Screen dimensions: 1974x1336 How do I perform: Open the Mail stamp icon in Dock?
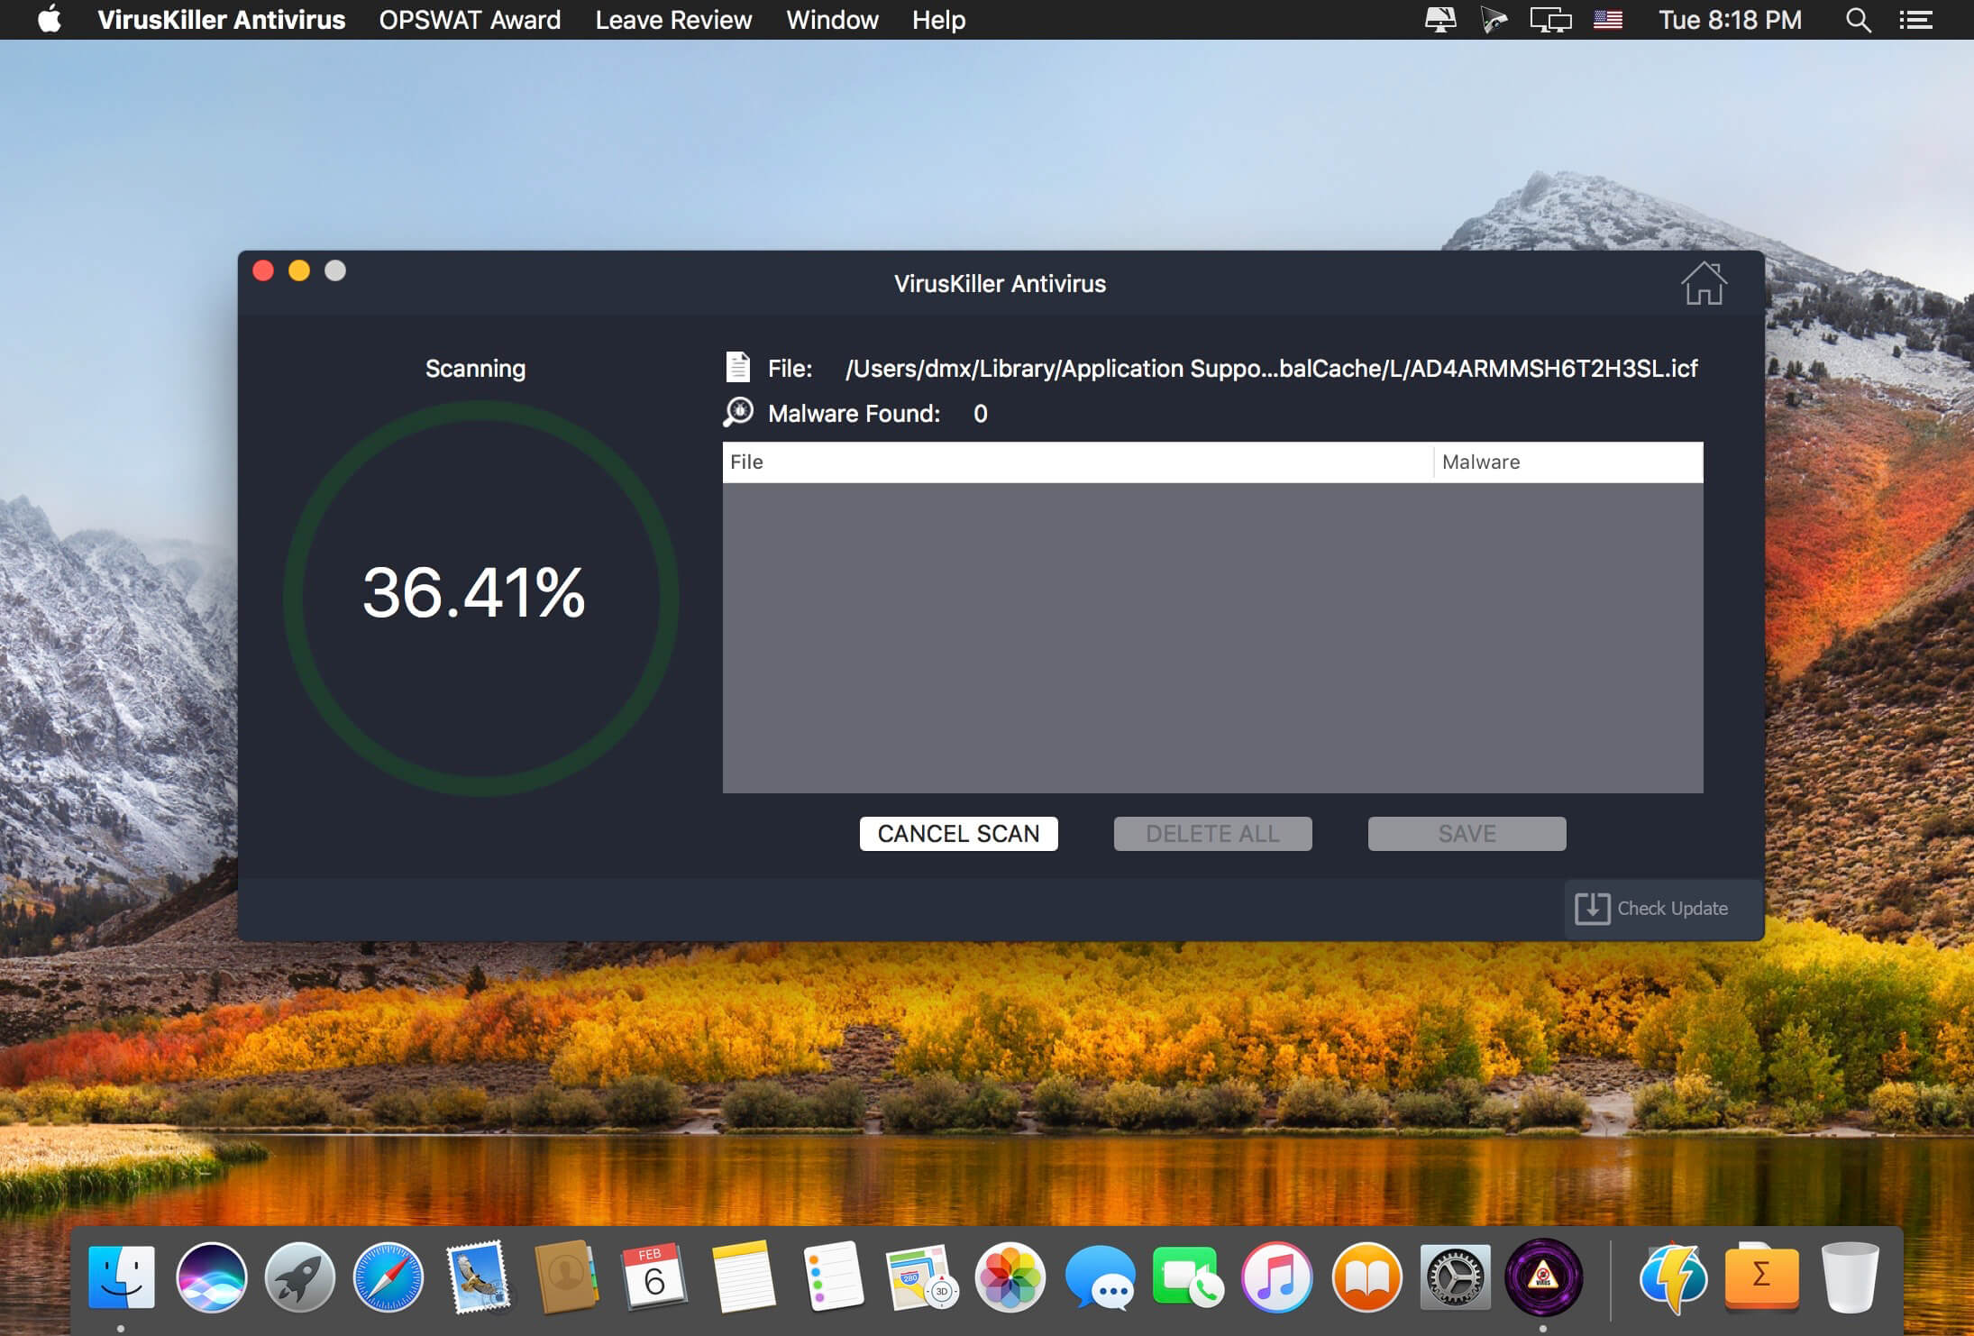[x=478, y=1277]
